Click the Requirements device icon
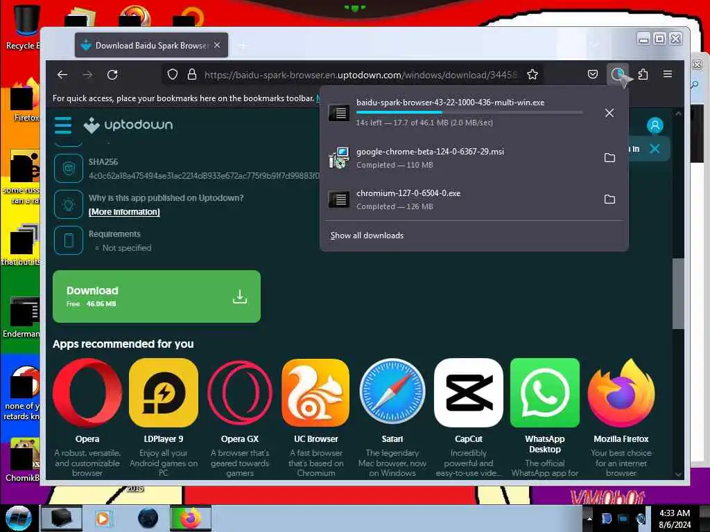The height and width of the screenshot is (532, 710). click(69, 240)
